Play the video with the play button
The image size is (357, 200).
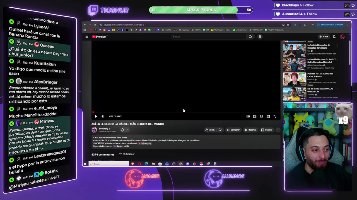(x=96, y=116)
